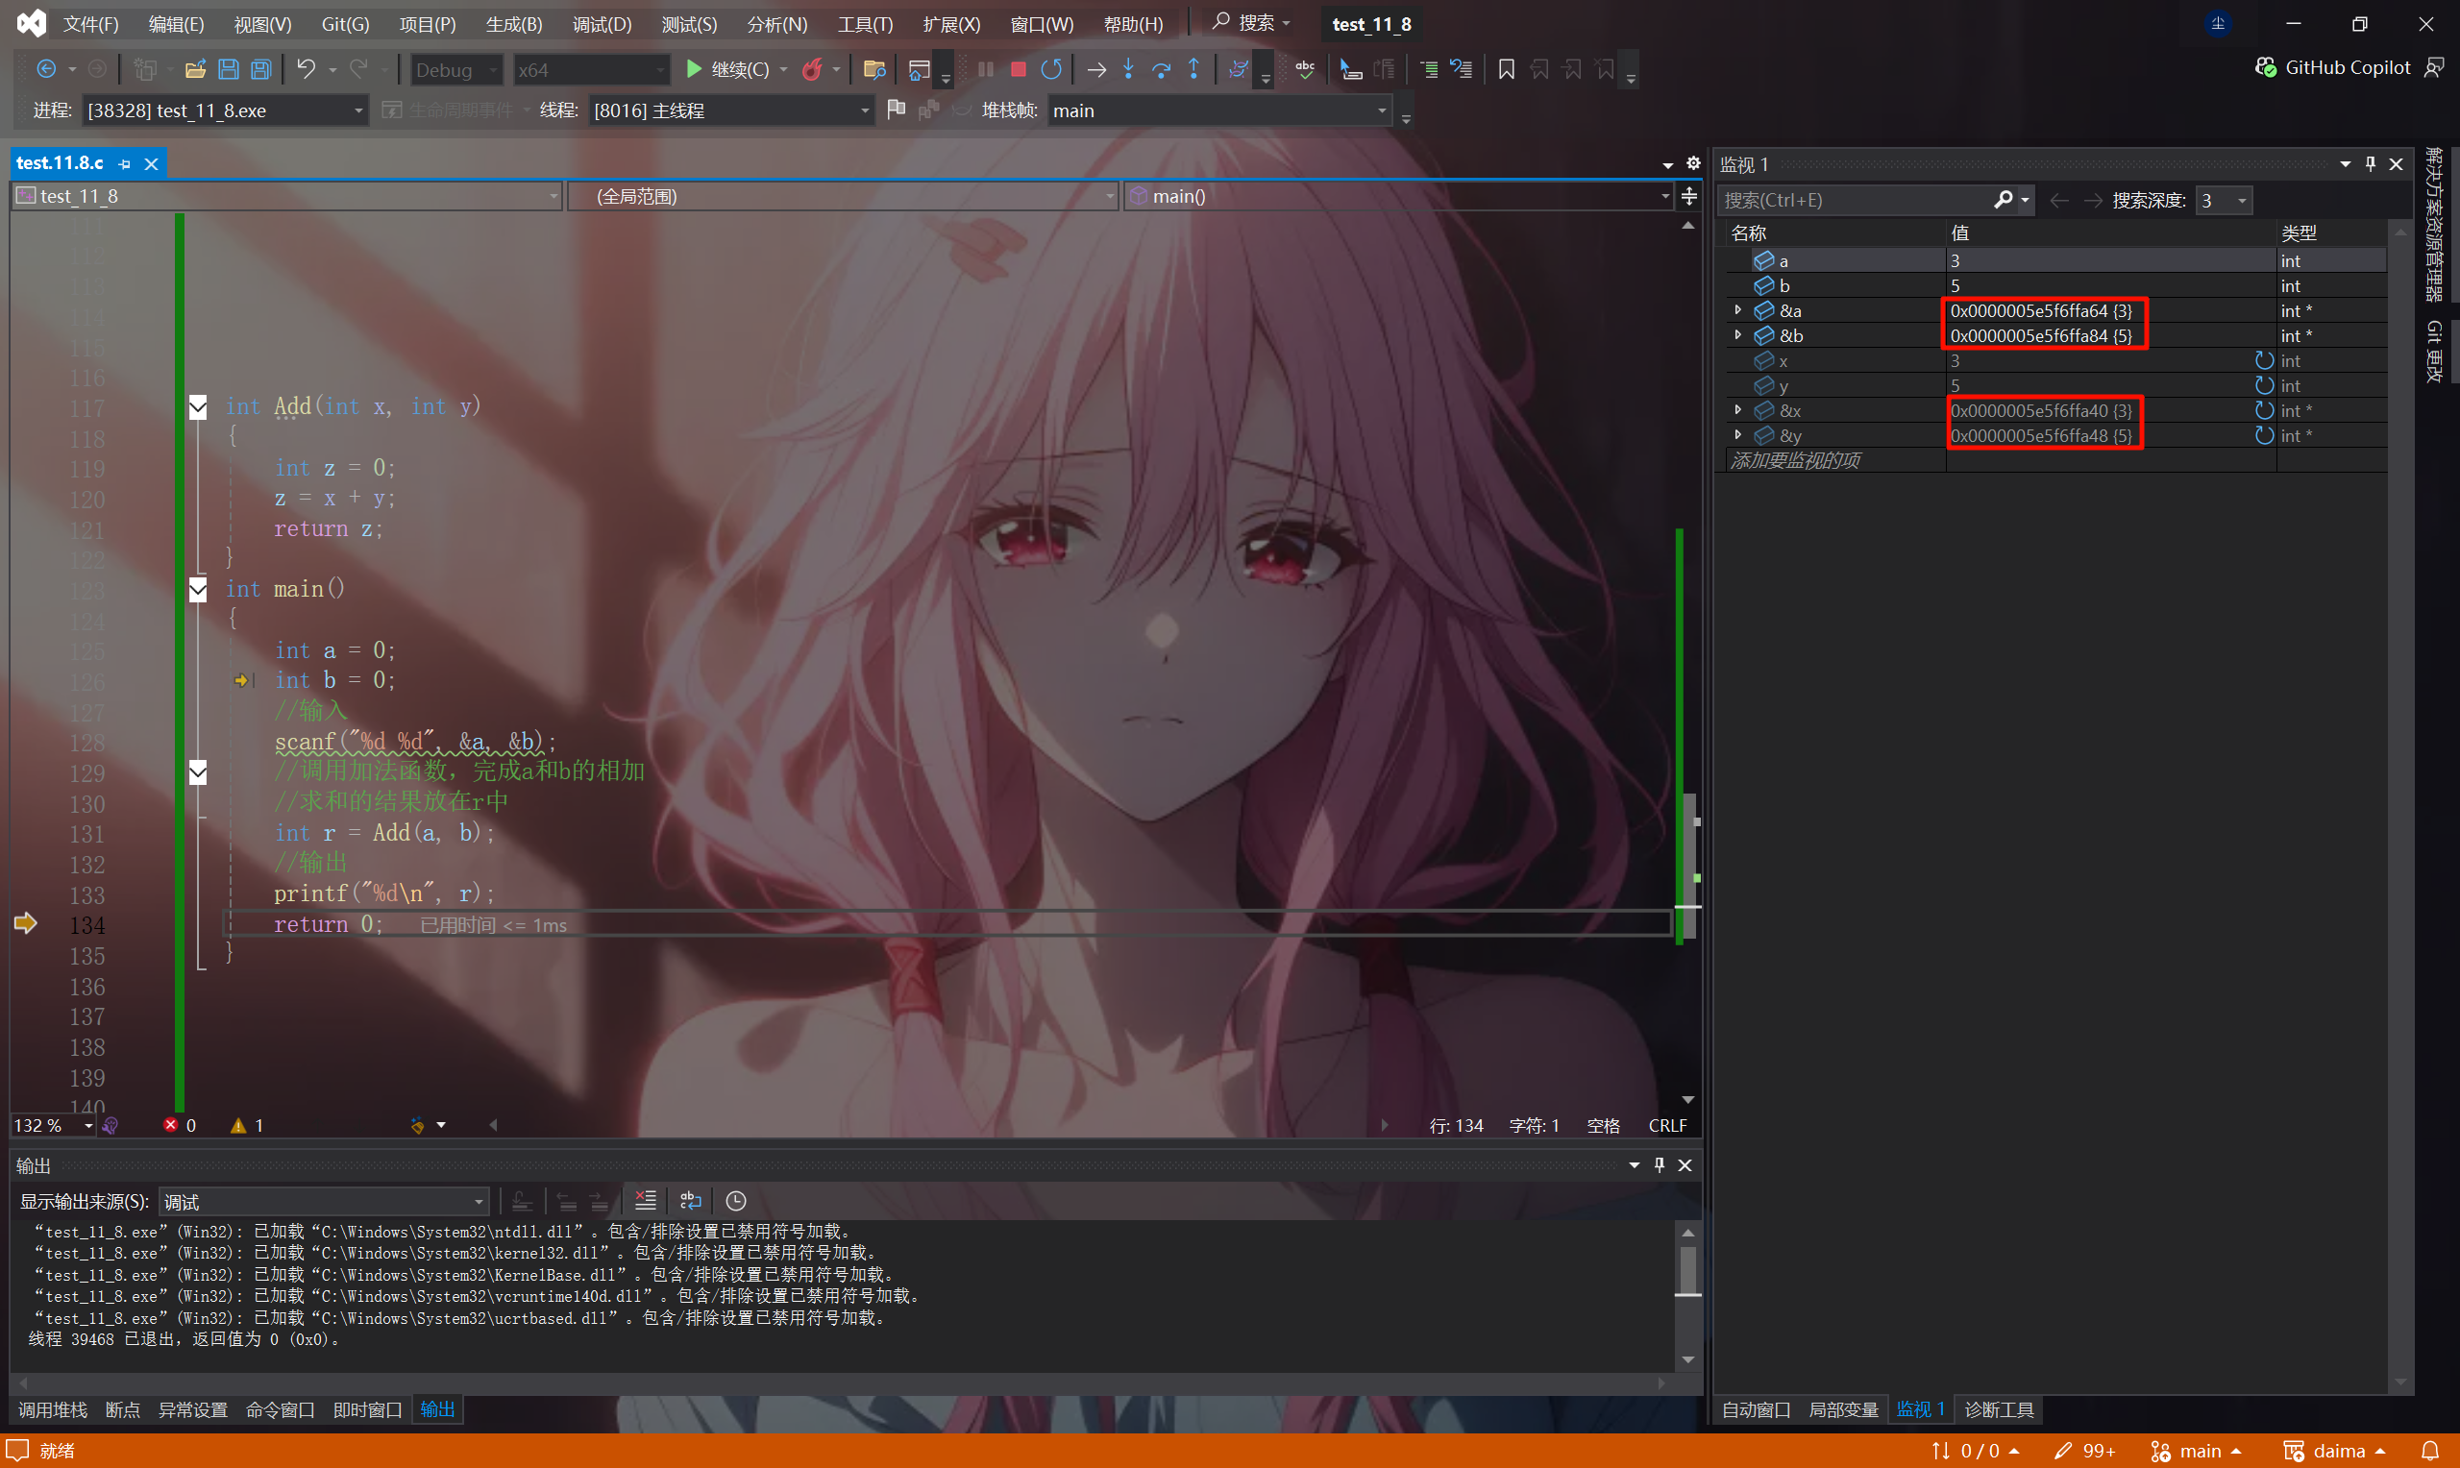
Task: Click the Restart debugging icon
Action: (x=1051, y=69)
